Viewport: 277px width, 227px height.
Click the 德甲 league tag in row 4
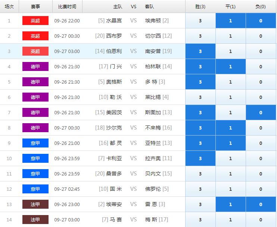pos(35,66)
